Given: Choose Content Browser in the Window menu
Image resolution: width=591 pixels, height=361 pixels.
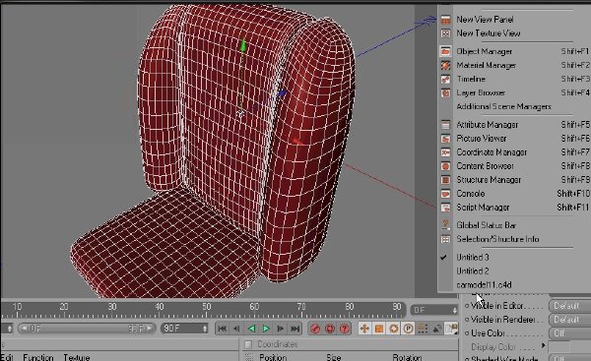Looking at the screenshot, I should pos(485,166).
